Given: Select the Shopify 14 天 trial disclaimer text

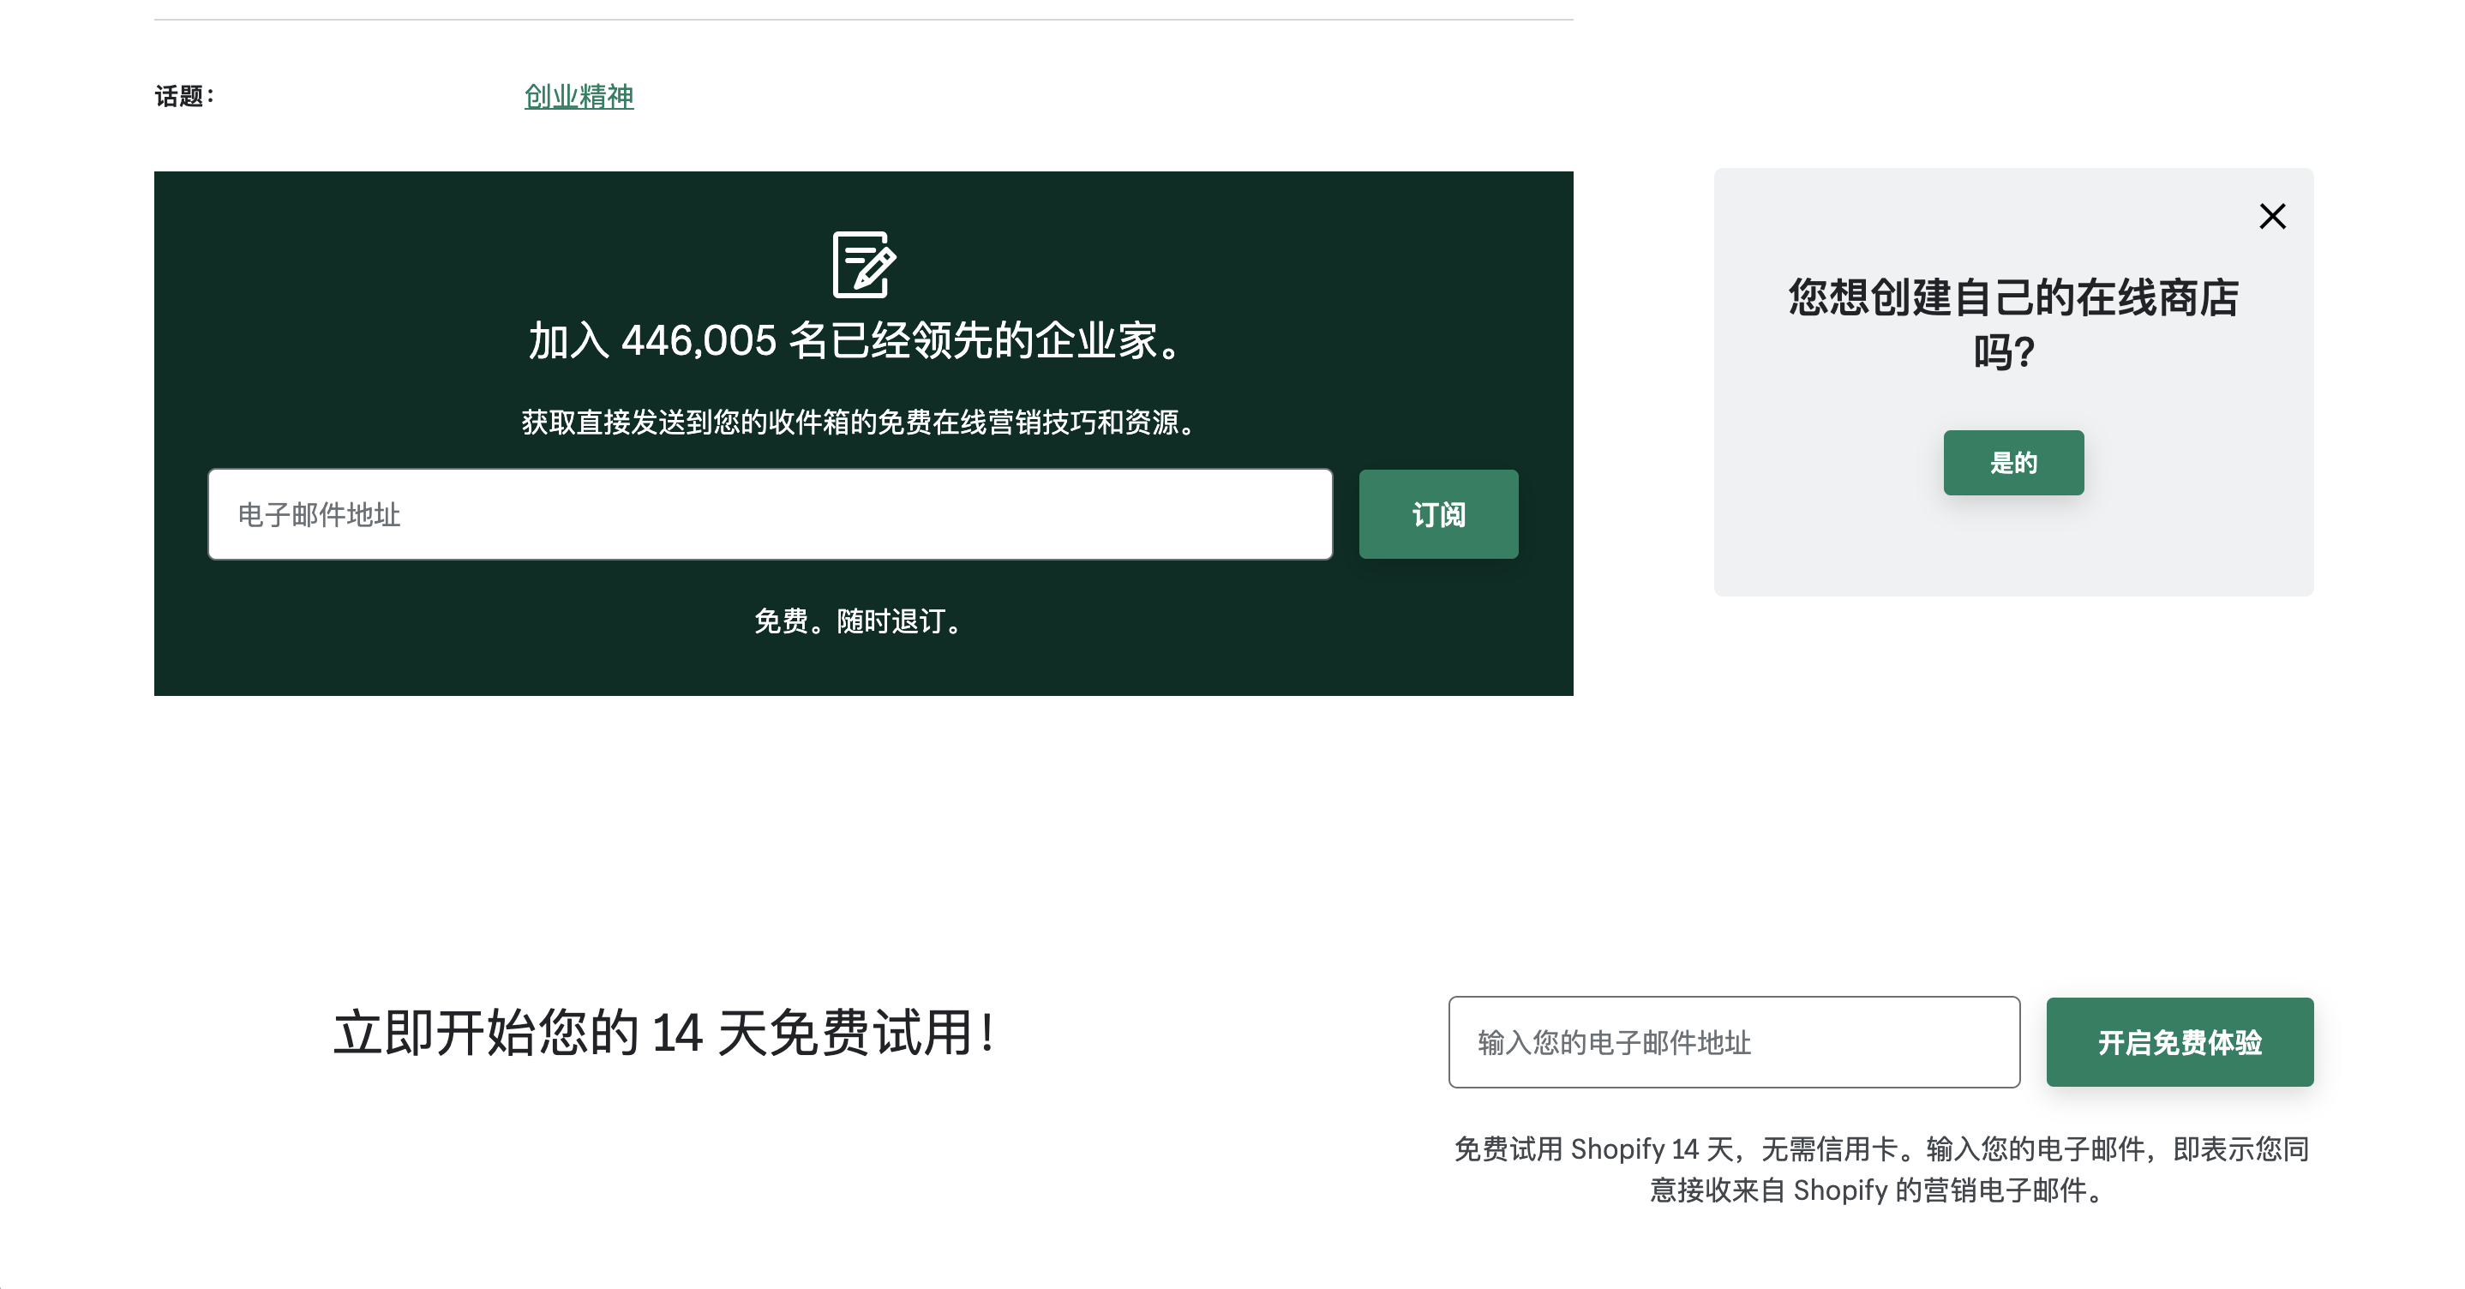Looking at the screenshot, I should pos(1881,1168).
